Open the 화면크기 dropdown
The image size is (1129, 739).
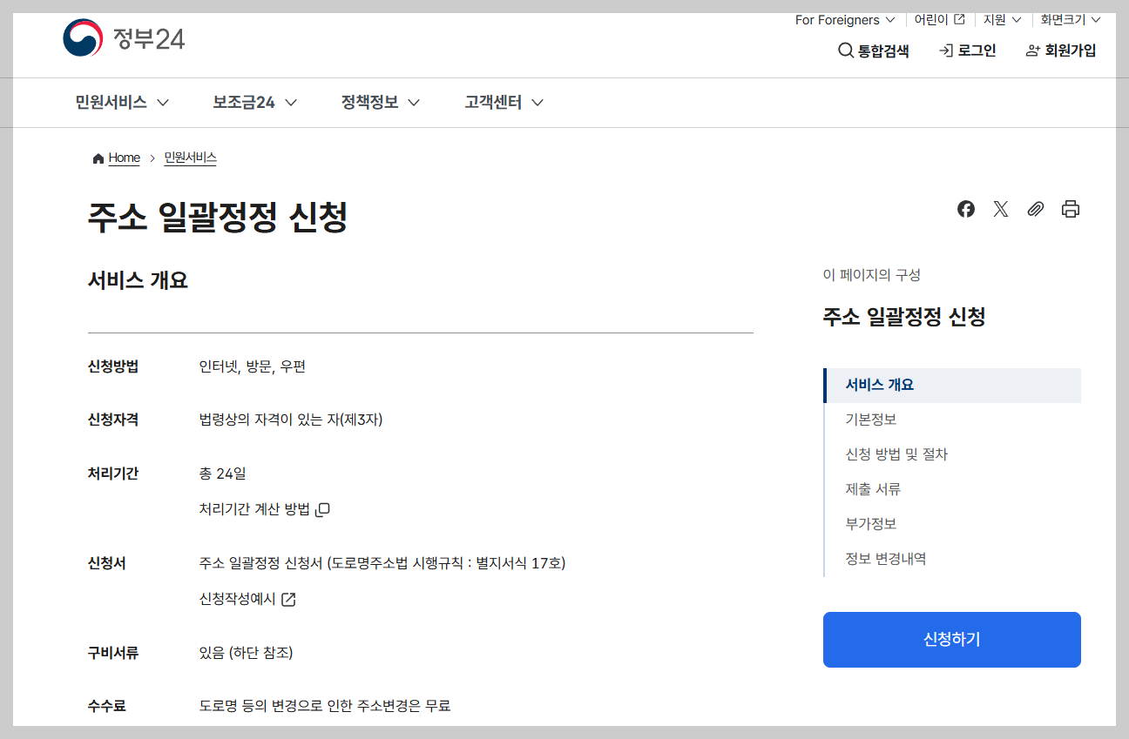1071,19
